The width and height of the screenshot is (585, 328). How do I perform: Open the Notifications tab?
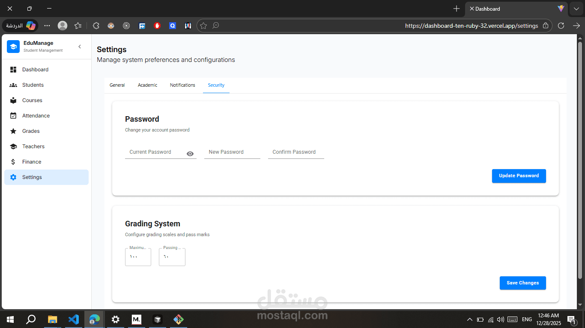pyautogui.click(x=182, y=85)
